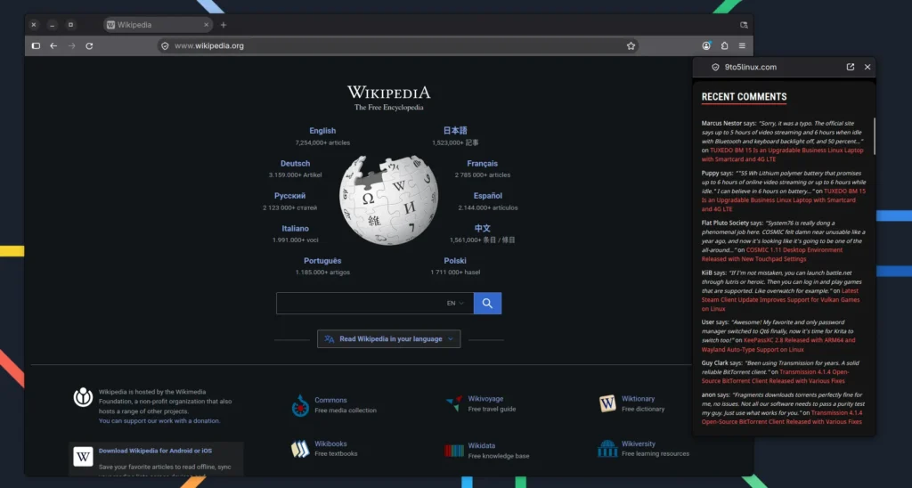Open a new tab with plus button
Screen dimensions: 912x488
[224, 25]
